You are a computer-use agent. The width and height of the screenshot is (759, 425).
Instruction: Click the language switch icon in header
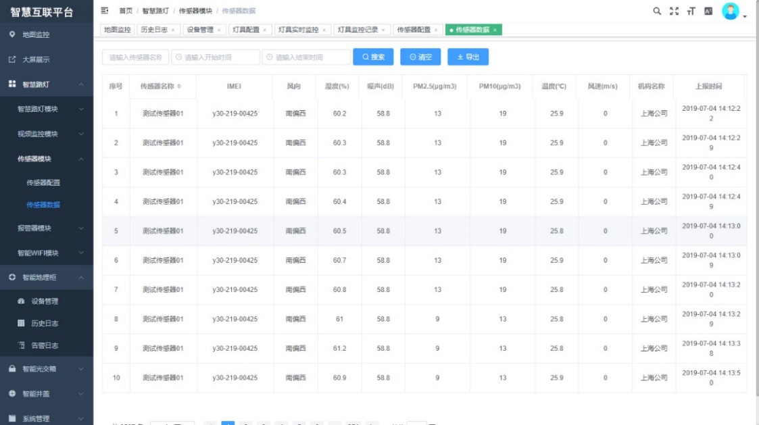pos(708,11)
